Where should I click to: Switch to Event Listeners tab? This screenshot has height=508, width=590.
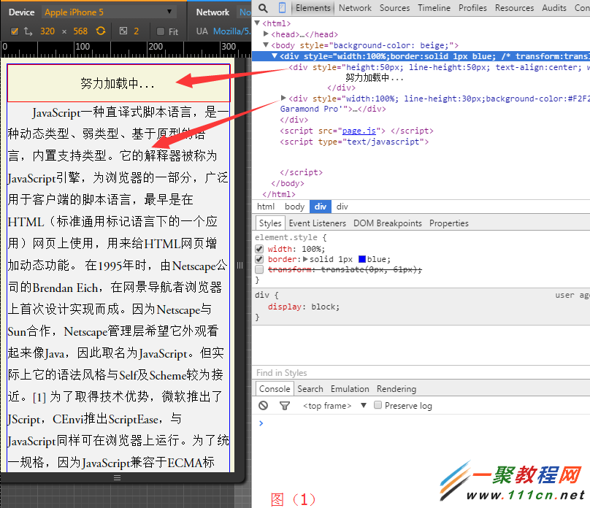point(317,223)
